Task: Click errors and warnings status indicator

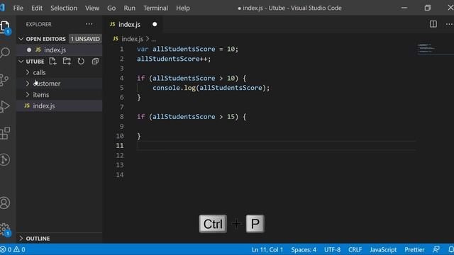Action: [x=13, y=249]
